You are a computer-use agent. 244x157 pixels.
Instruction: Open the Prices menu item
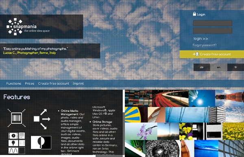30,83
